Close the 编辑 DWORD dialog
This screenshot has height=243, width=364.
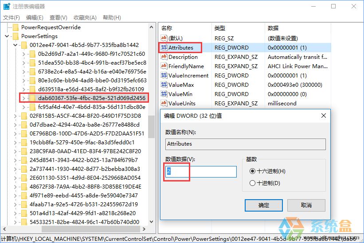pyautogui.click(x=323, y=116)
